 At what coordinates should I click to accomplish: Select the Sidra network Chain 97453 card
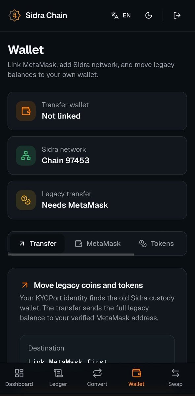tap(97, 155)
